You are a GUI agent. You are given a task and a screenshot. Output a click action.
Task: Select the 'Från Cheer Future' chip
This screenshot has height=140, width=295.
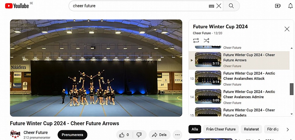click(x=221, y=129)
